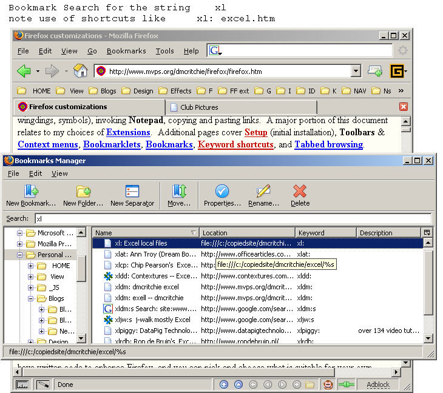Select the 'xljw:s j-walk mostly Excel' row
443x393 pixels.
tap(258, 320)
